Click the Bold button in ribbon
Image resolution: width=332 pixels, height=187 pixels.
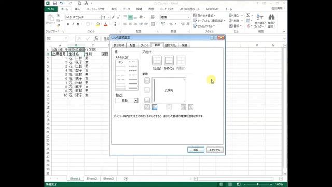(68, 24)
